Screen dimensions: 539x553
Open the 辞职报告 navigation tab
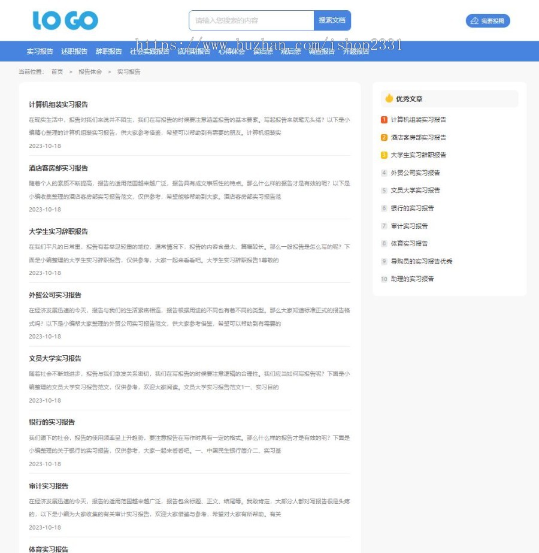tap(108, 51)
